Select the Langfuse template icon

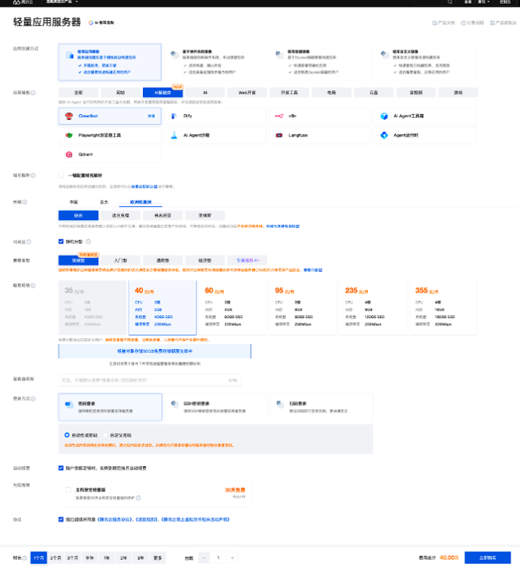click(280, 135)
